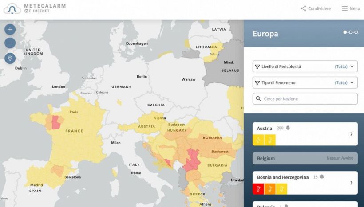This screenshot has height=207, width=364.
Task: Click the Condividere share button
Action: pos(315,8)
